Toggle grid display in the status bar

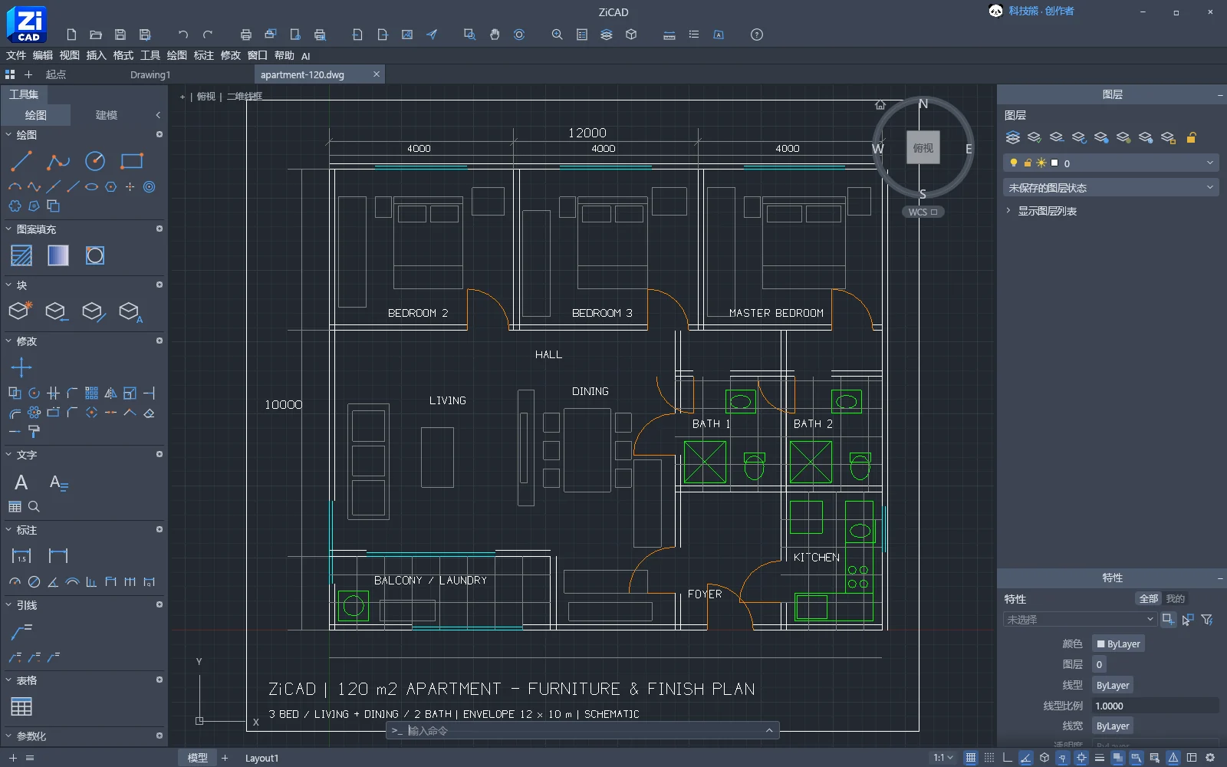[971, 758]
